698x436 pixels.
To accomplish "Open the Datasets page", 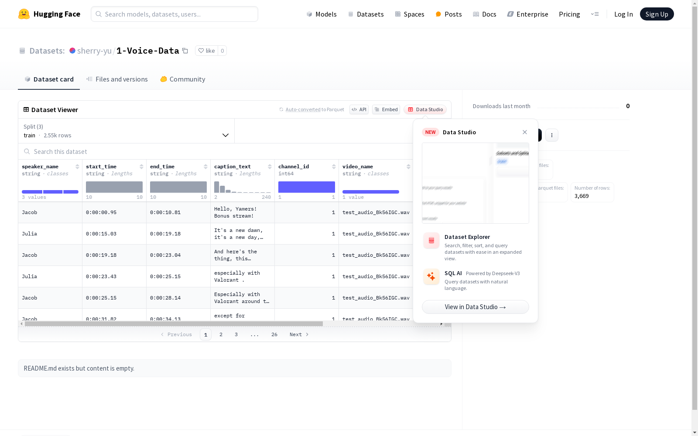I will pos(366,14).
